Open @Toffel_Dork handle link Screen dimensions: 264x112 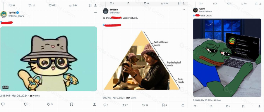pos(16,16)
